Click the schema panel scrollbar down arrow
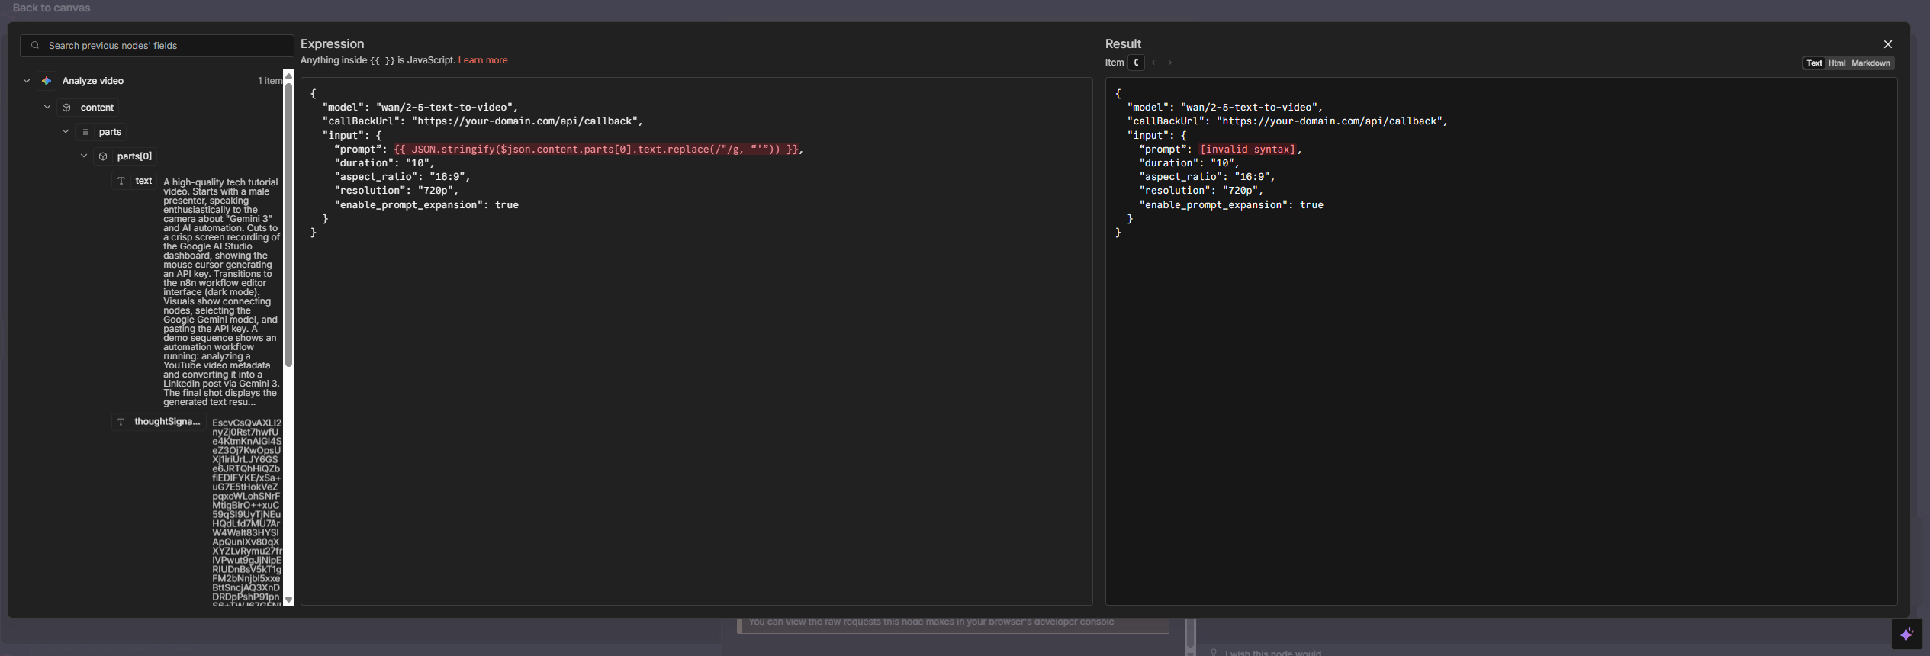Viewport: 1930px width, 656px height. tap(288, 600)
